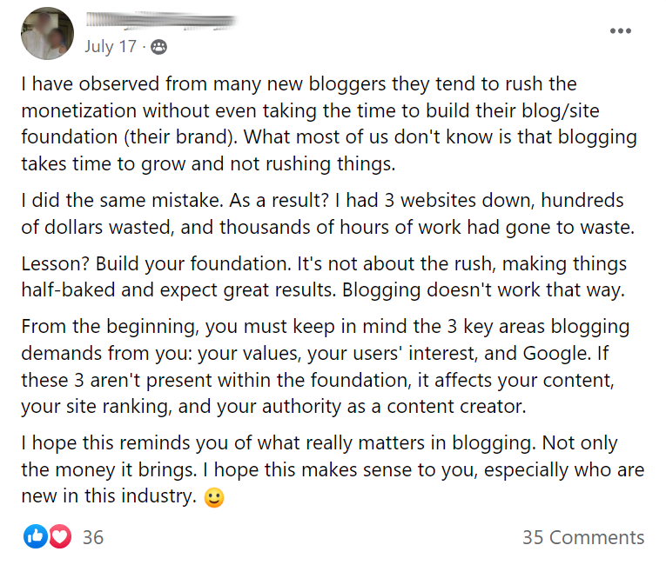Open the 35 Comments link
666x565 pixels.
[583, 537]
